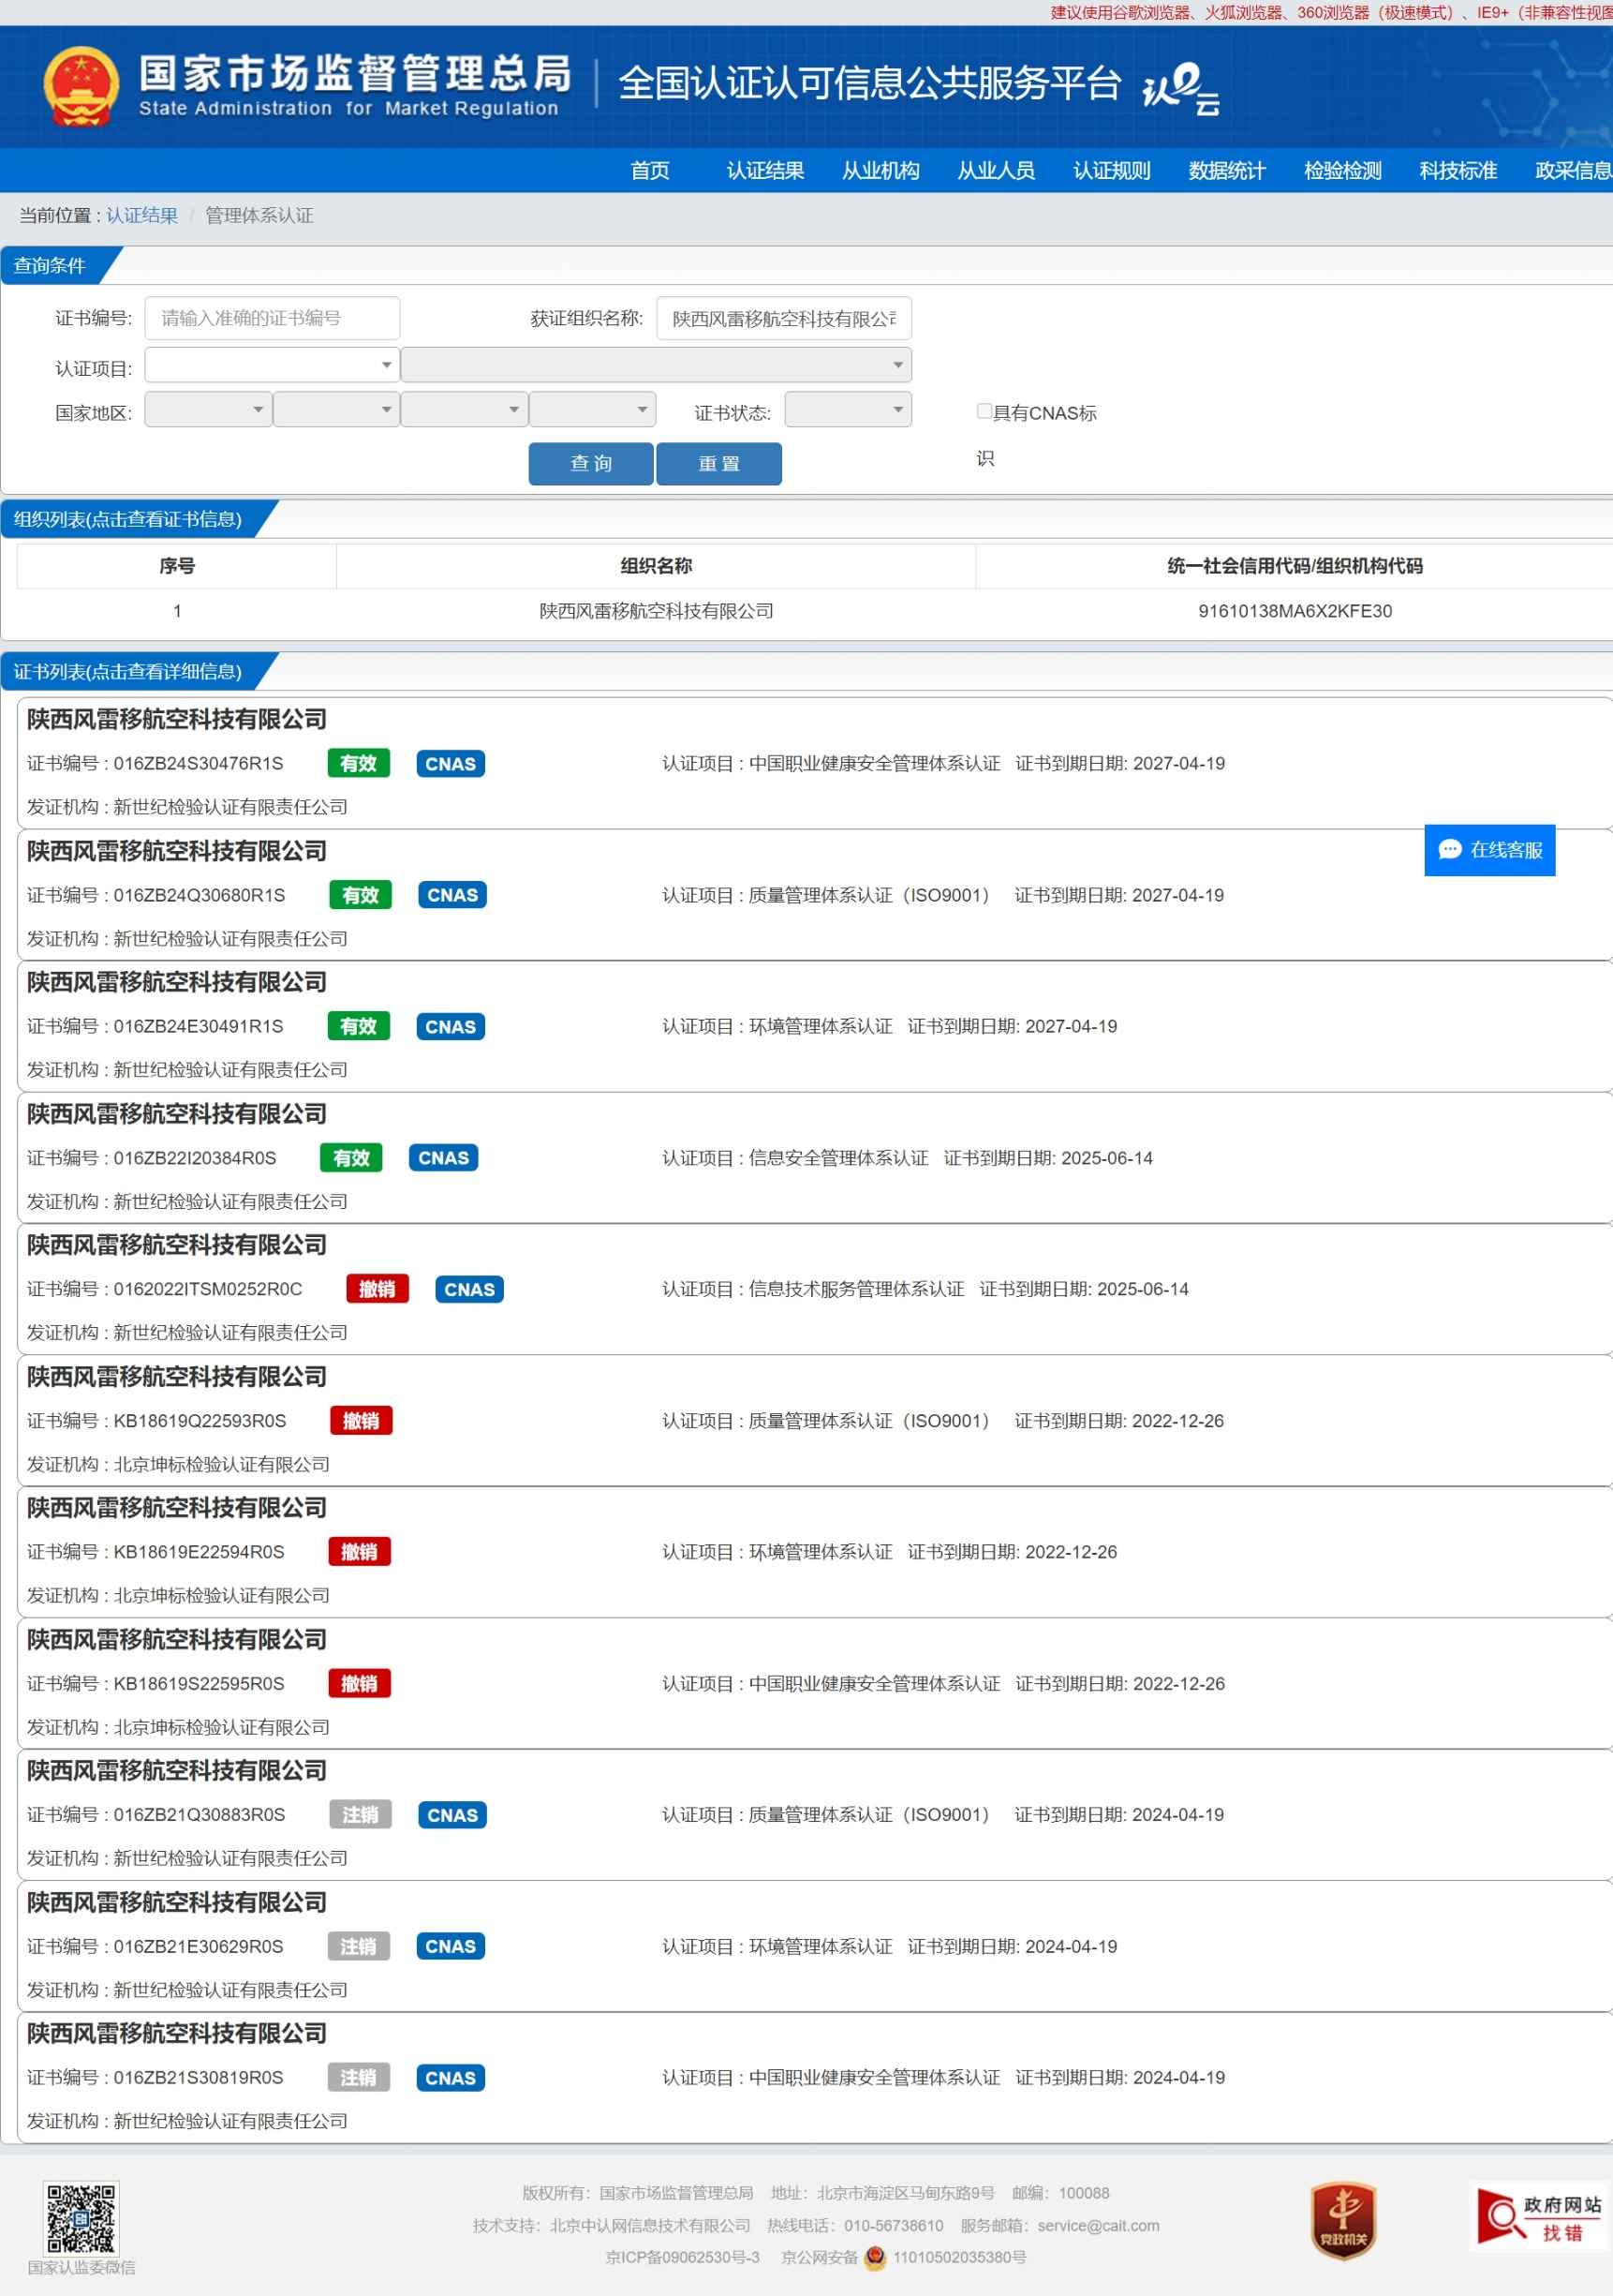This screenshot has height=2296, width=1613.
Task: Open the first 国家地区 dropdown
Action: 208,409
